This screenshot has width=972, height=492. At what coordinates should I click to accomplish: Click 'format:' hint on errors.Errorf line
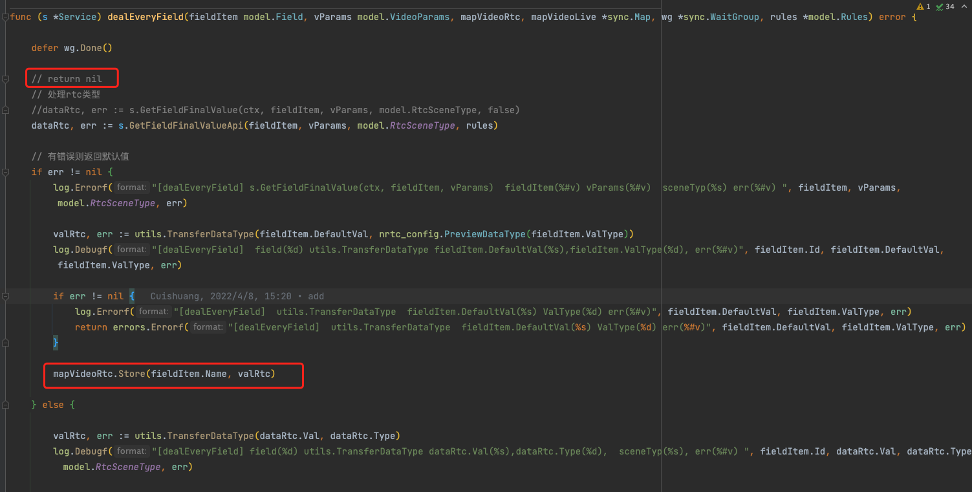tap(208, 327)
